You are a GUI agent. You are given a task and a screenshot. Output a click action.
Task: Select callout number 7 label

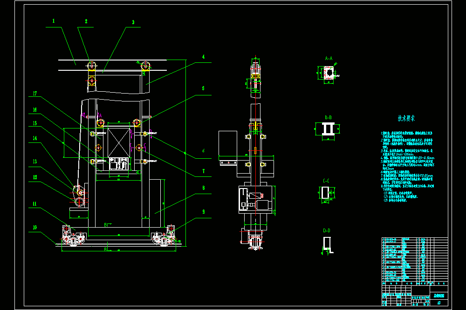point(204,171)
